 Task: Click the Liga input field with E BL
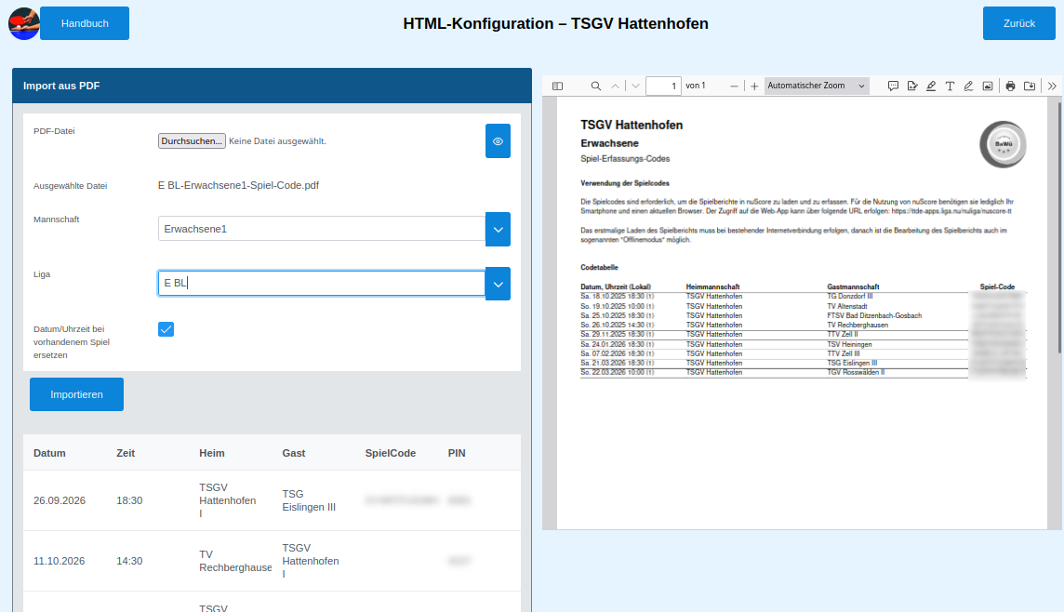pyautogui.click(x=322, y=283)
